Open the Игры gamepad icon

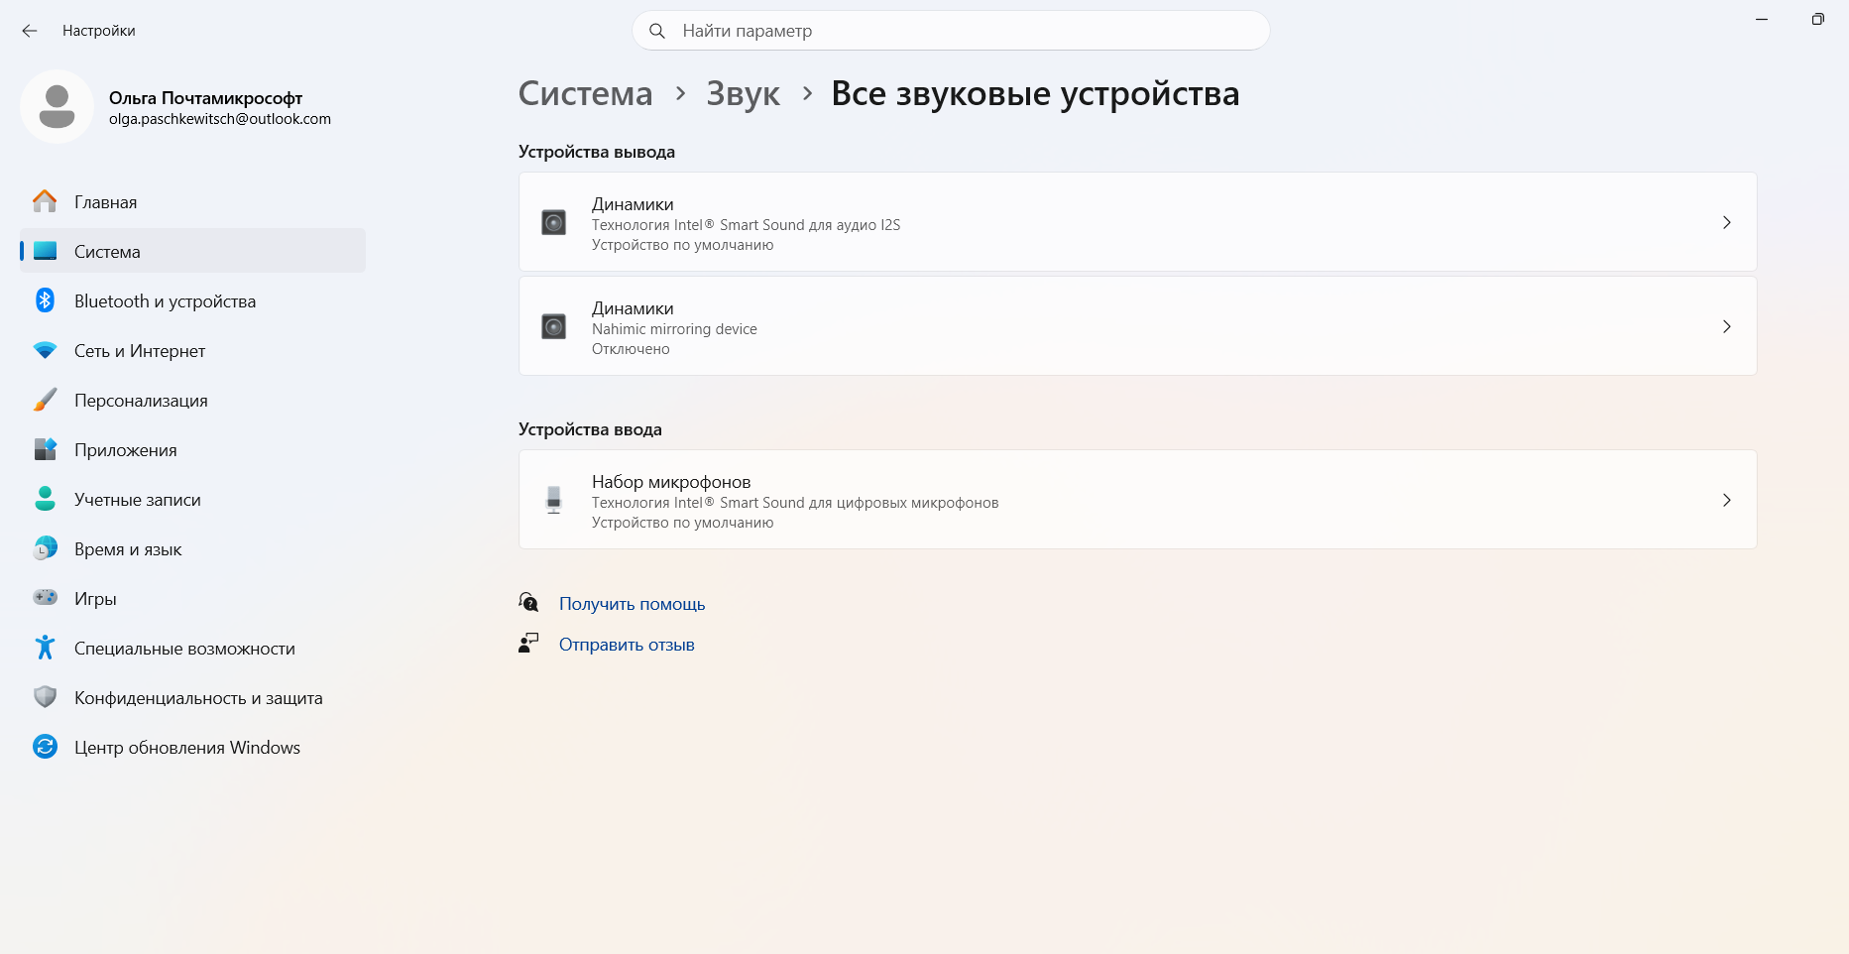pyautogui.click(x=45, y=598)
